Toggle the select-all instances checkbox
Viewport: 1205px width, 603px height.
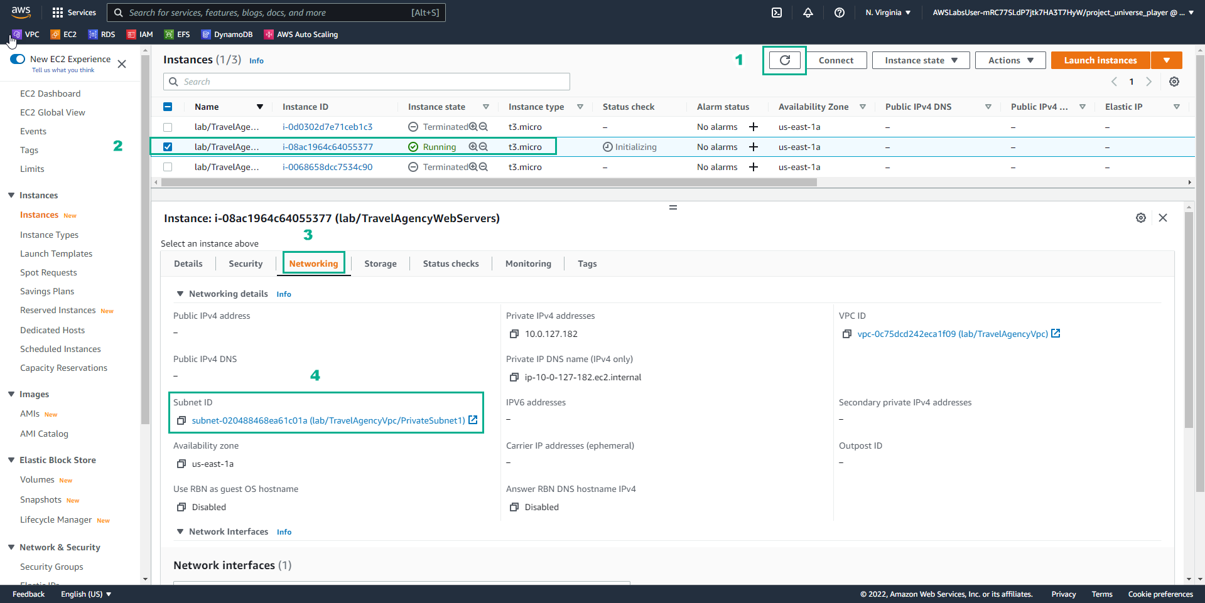168,107
